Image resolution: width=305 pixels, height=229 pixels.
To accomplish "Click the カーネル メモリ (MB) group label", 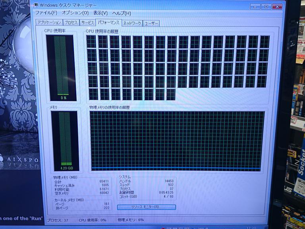I will pos(69,200).
